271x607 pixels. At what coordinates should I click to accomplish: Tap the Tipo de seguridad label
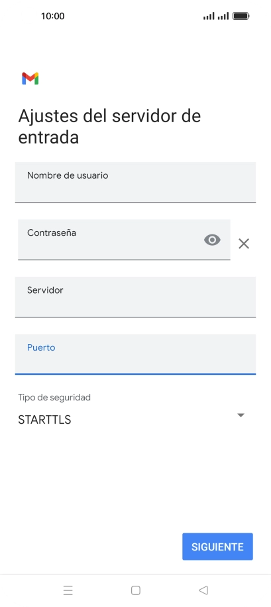[54, 397]
